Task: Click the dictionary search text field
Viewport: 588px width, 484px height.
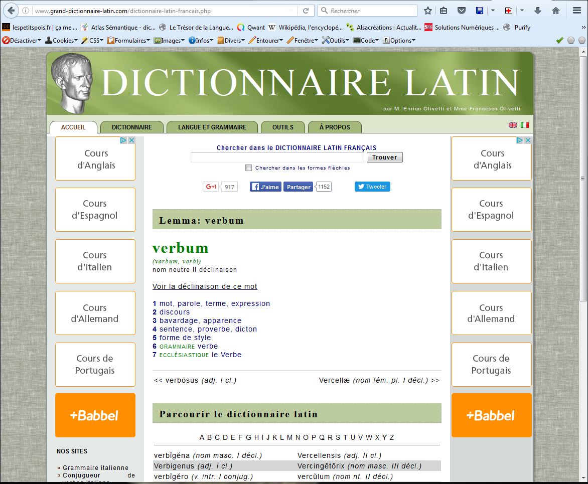Action: point(277,157)
